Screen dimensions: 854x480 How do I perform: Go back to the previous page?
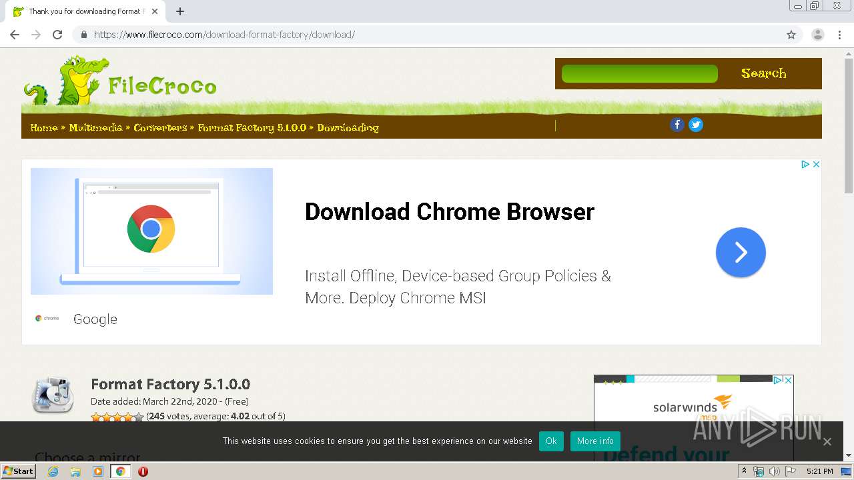[x=15, y=35]
